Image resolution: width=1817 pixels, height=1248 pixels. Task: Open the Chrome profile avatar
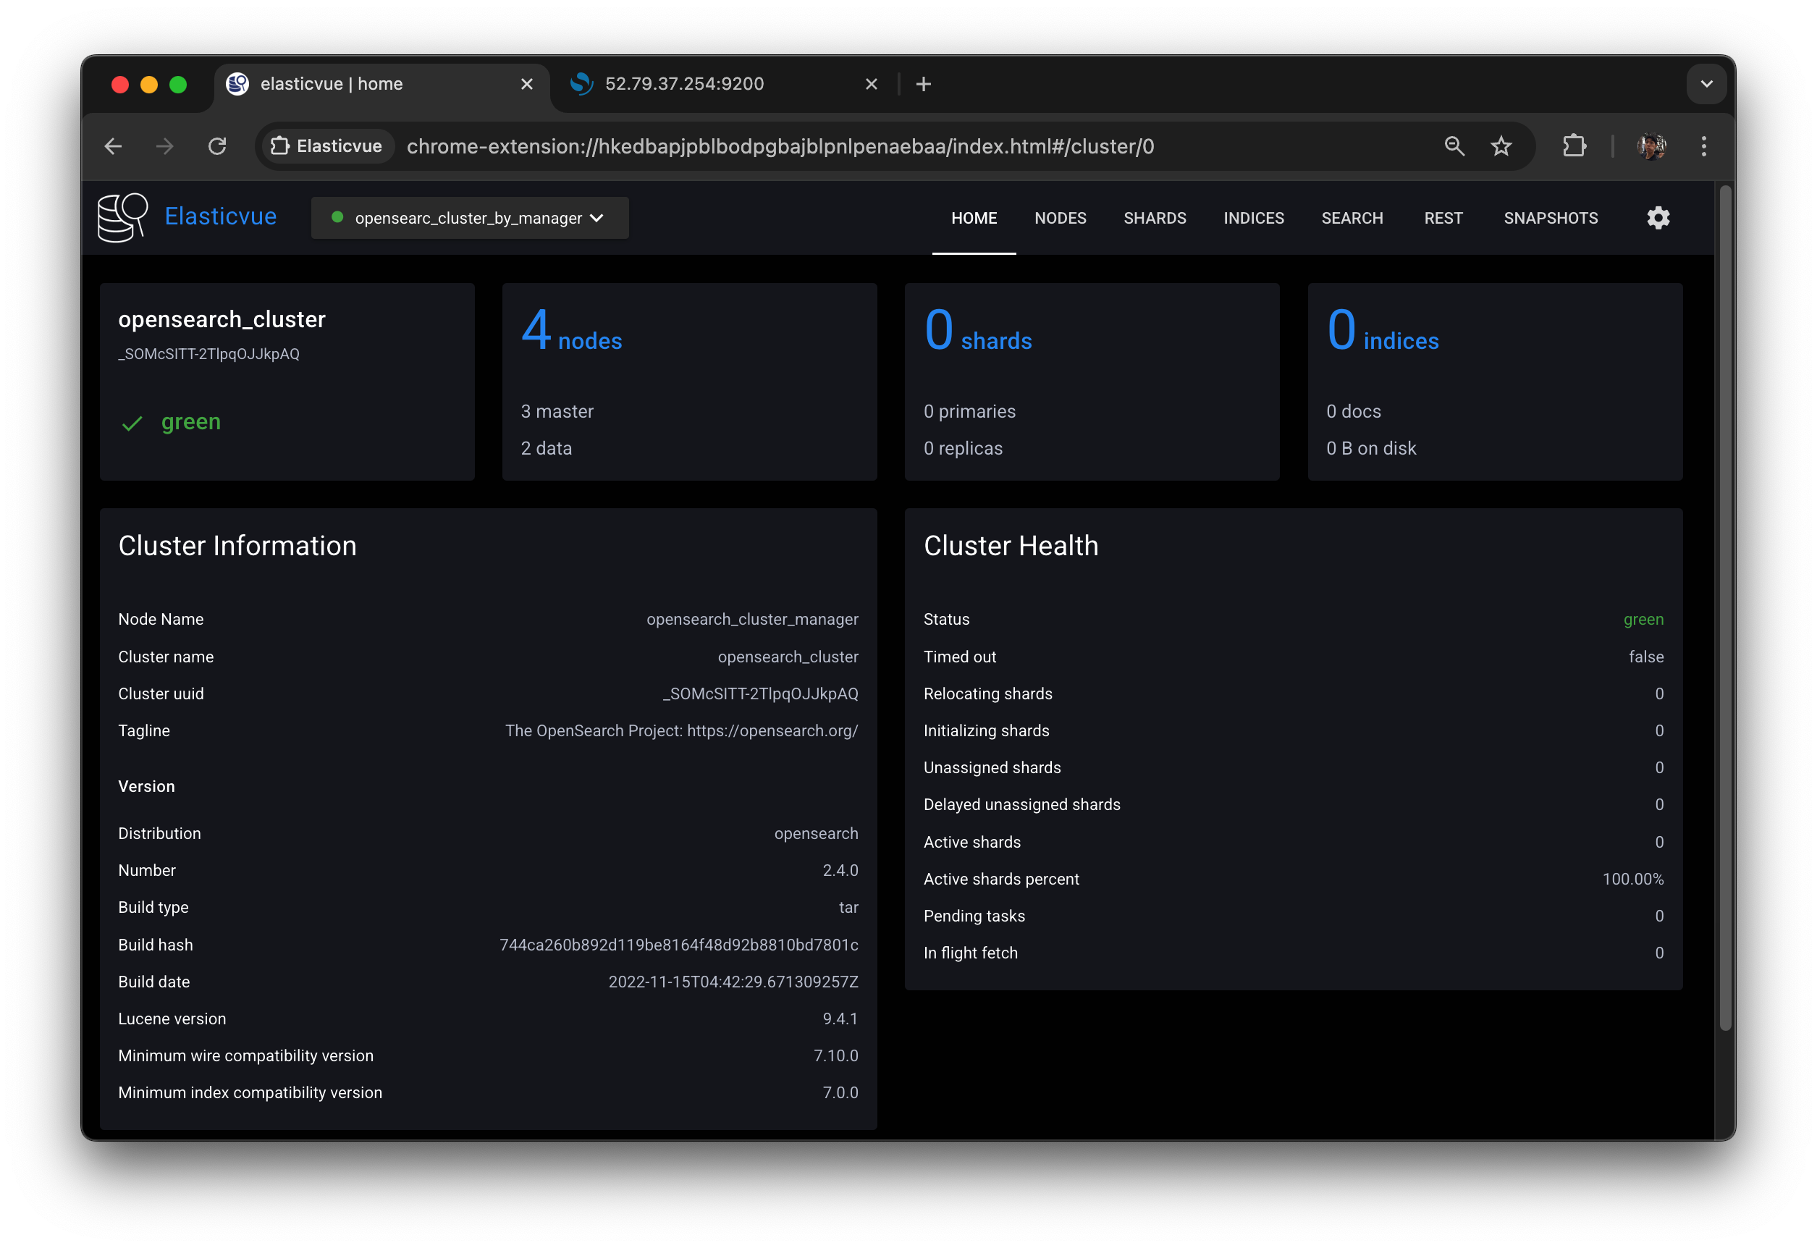coord(1651,146)
